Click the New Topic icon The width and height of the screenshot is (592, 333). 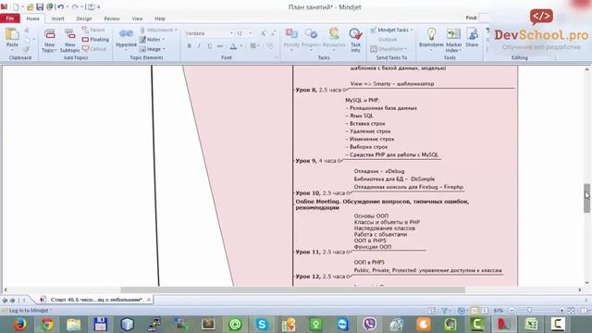pos(49,34)
